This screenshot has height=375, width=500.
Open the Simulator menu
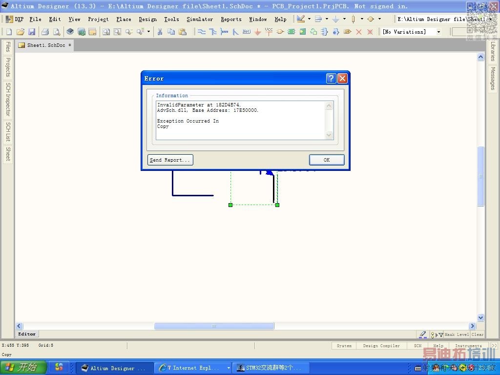(x=200, y=19)
